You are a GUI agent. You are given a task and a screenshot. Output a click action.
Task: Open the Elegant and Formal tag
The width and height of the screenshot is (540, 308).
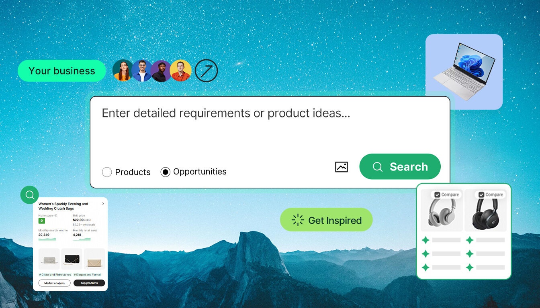[x=87, y=275]
